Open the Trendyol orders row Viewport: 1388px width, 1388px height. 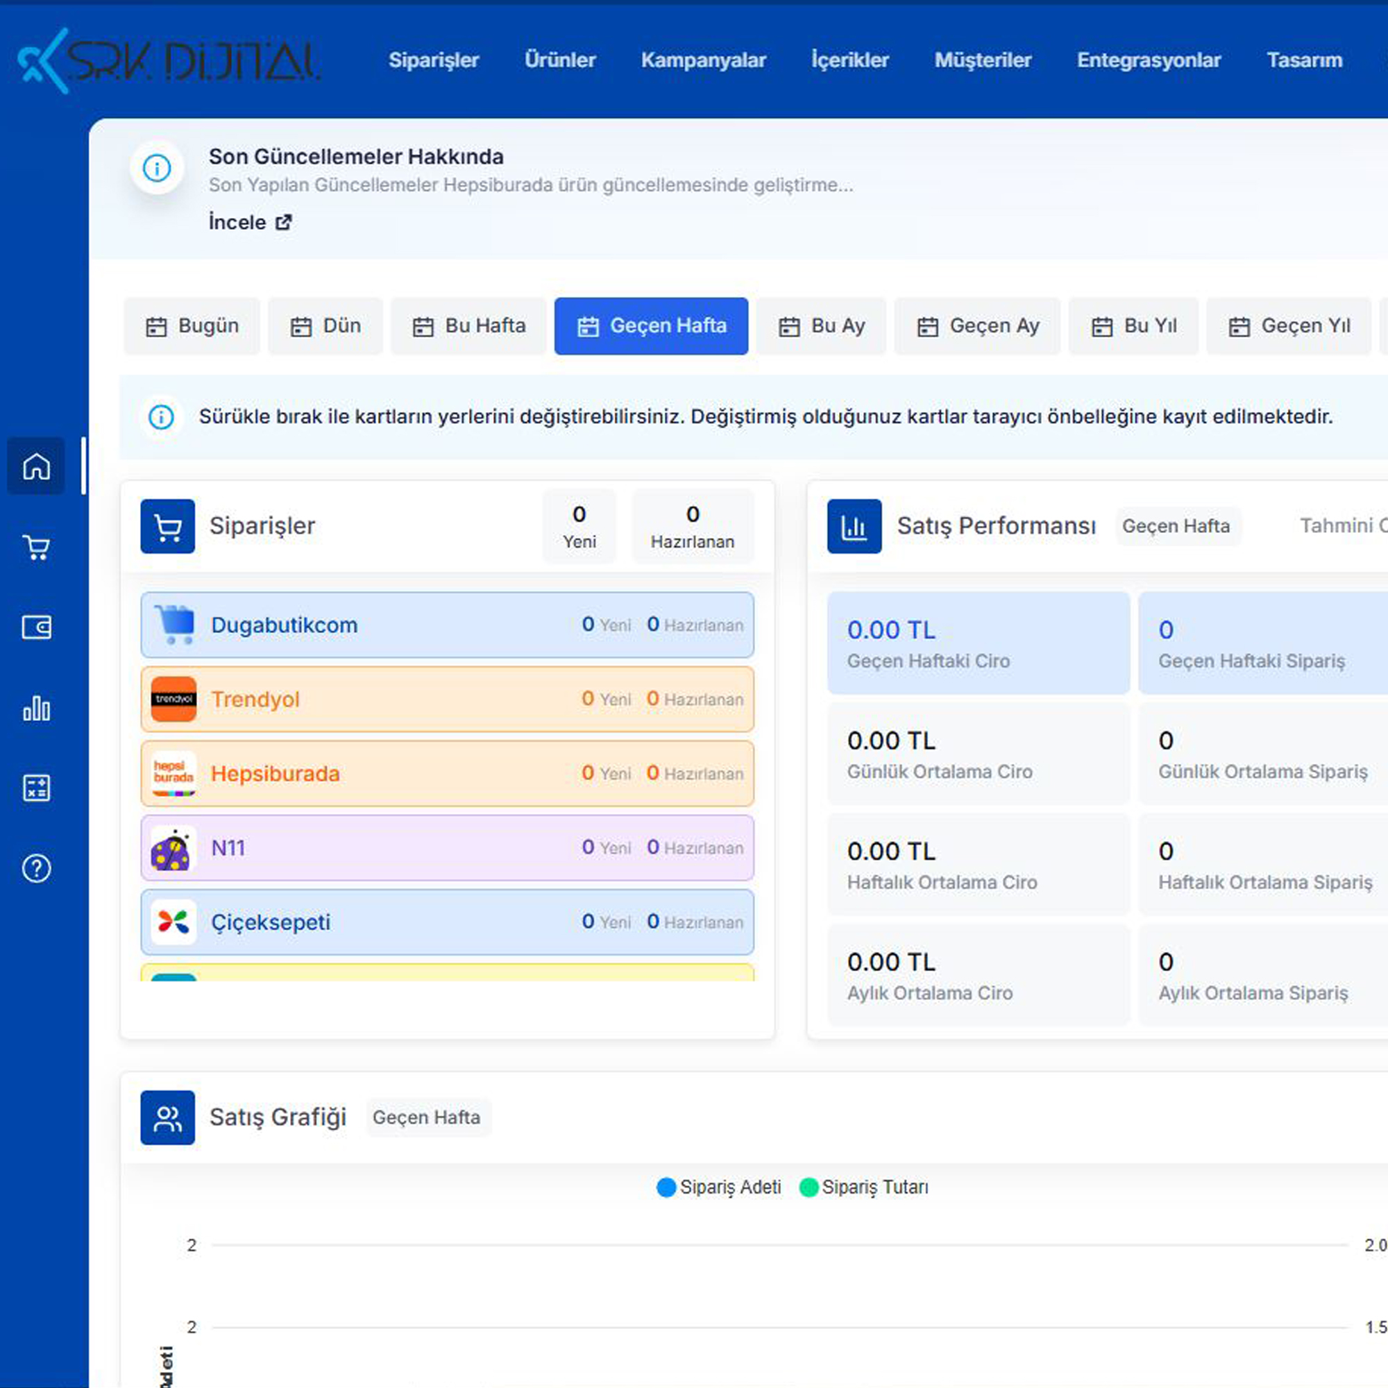tap(448, 699)
